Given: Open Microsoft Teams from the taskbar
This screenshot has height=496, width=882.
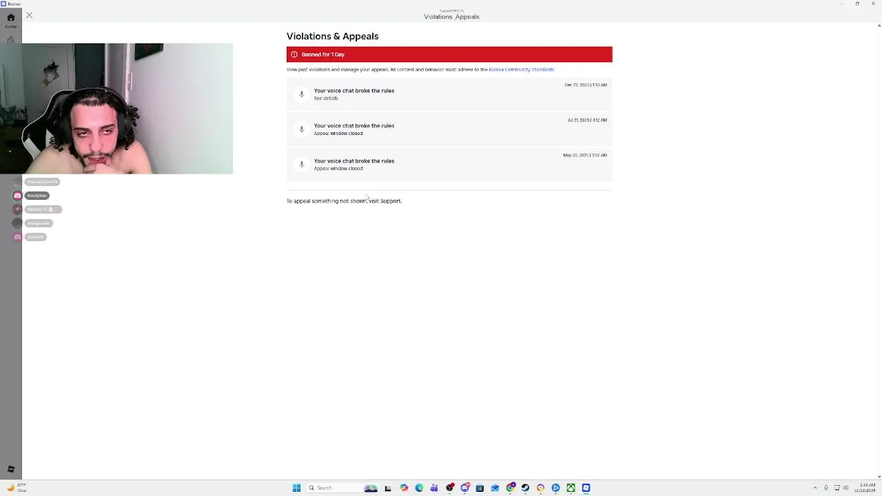Looking at the screenshot, I should (434, 488).
